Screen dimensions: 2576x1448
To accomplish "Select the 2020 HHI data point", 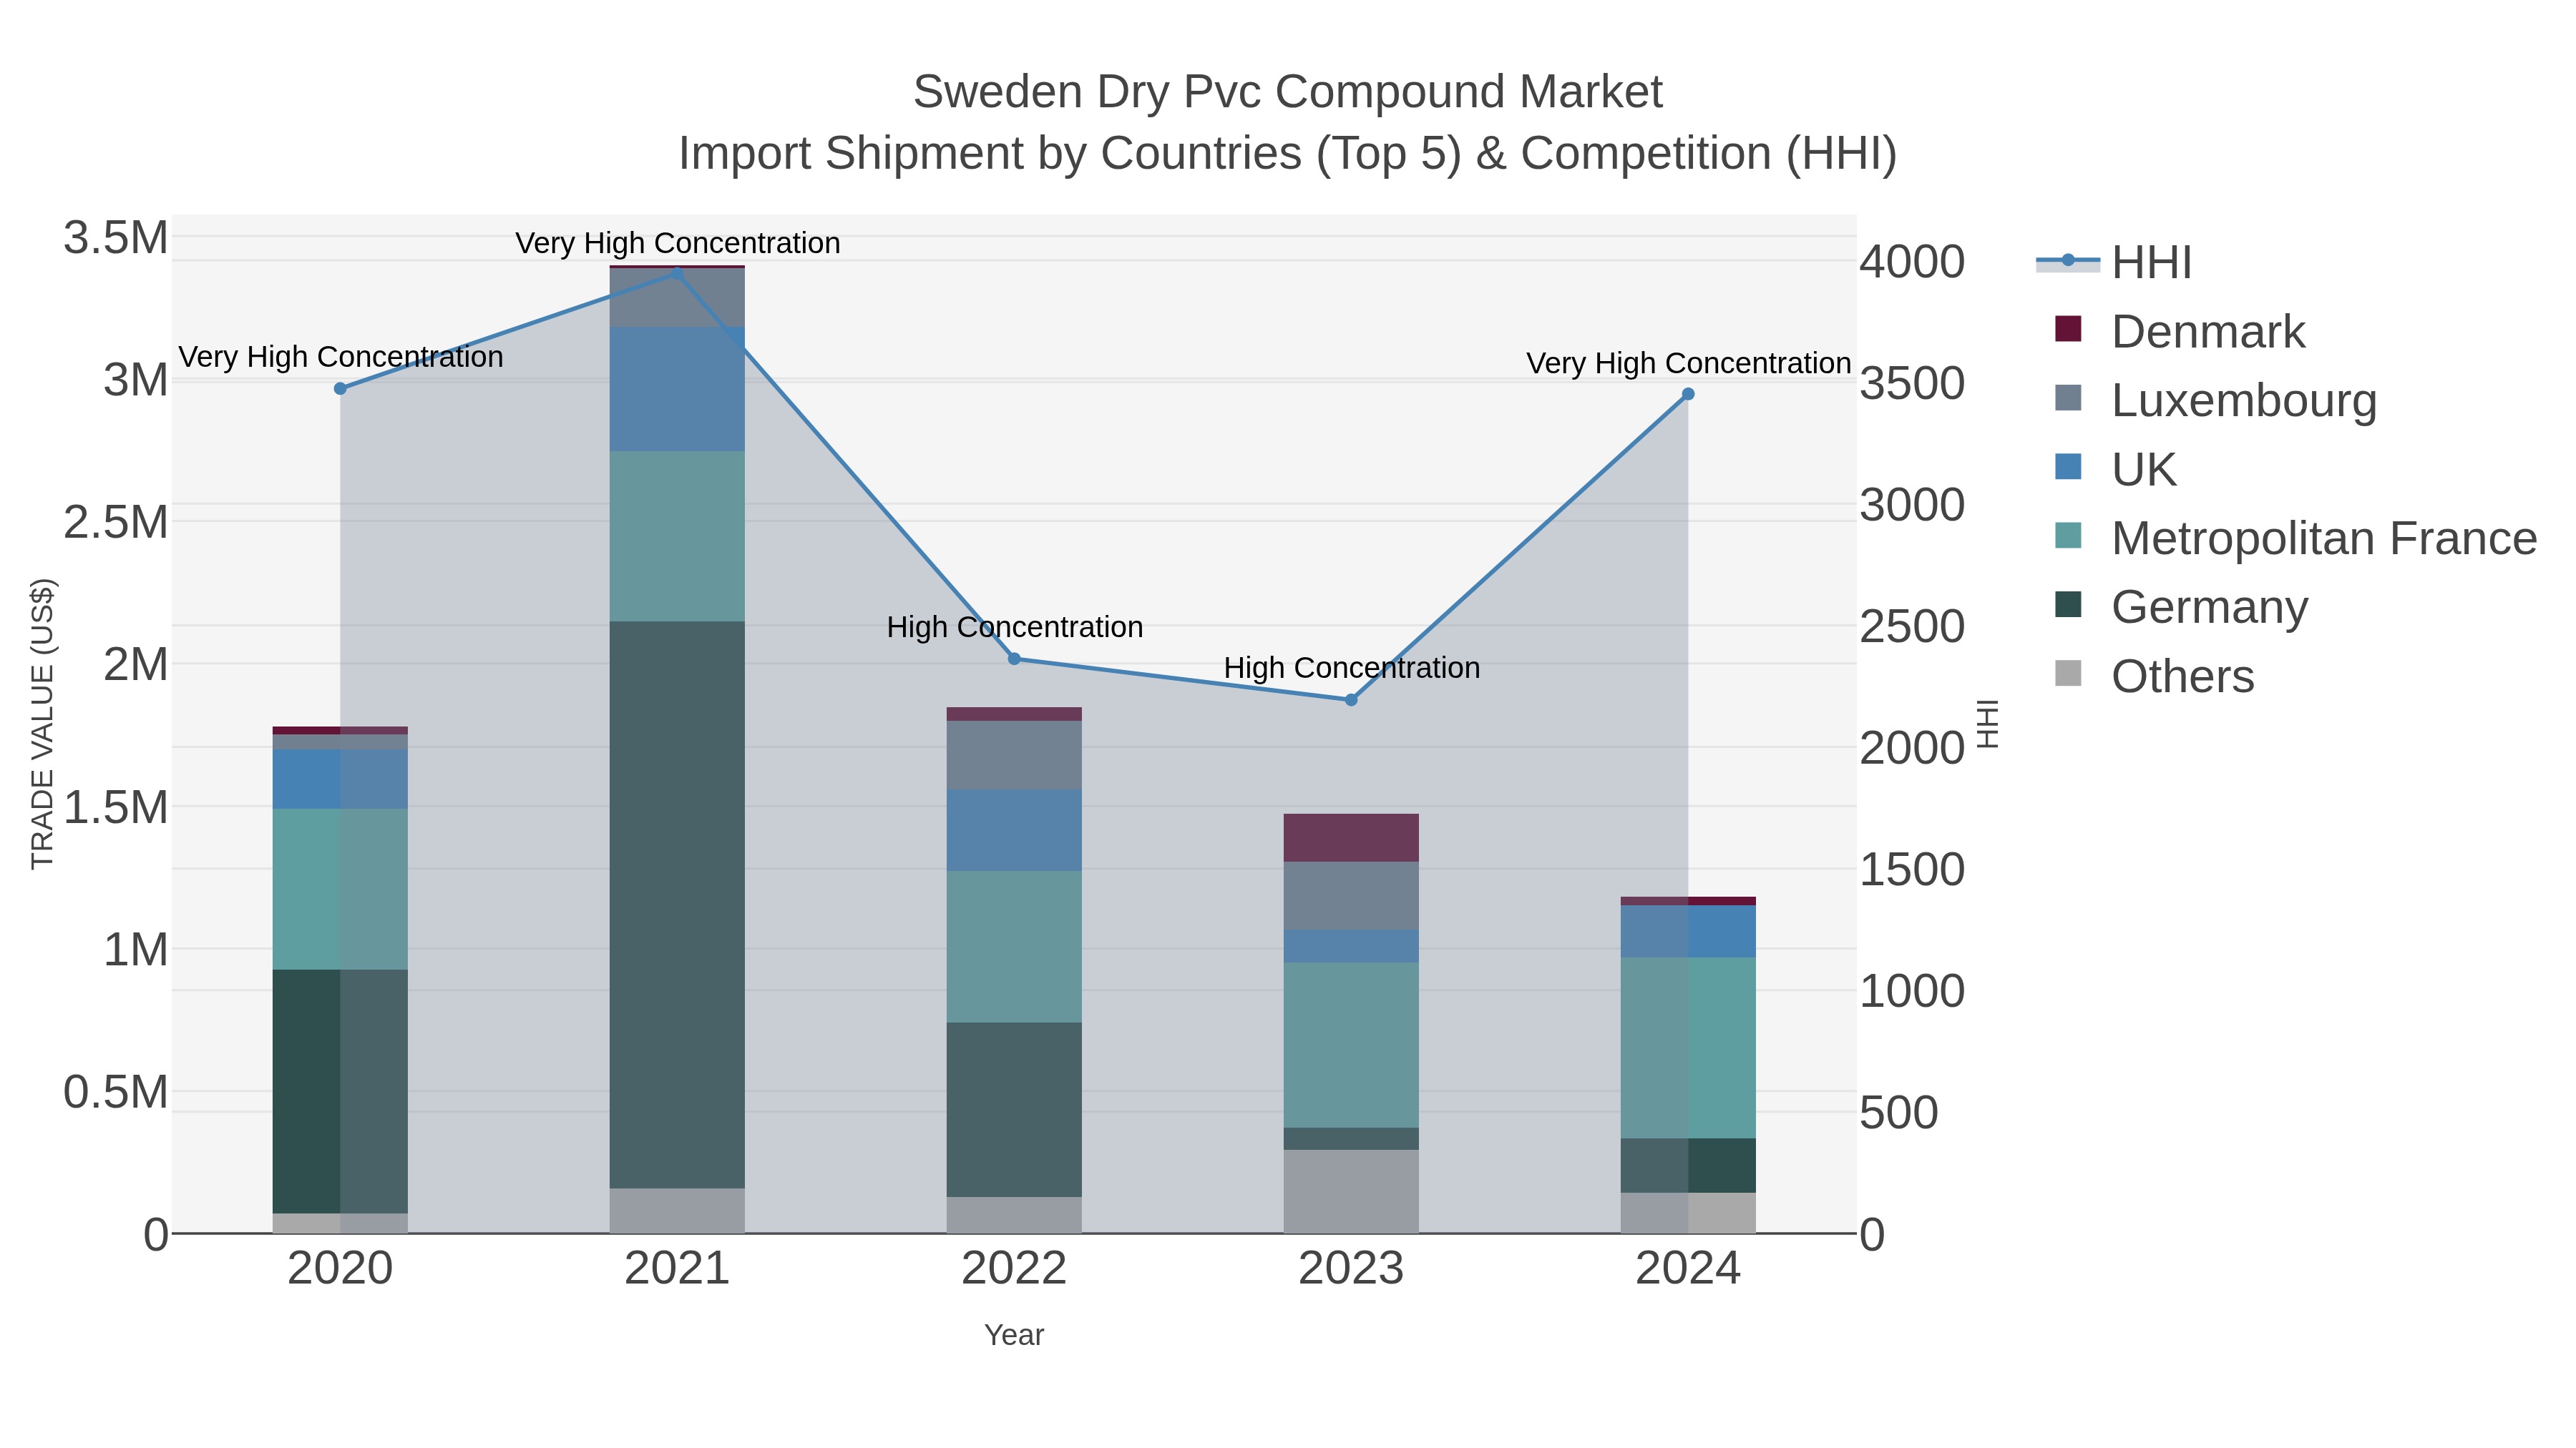I will 340,388.
